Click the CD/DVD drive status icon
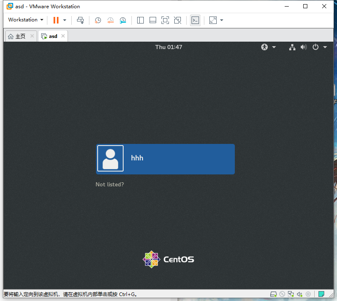The width and height of the screenshot is (337, 301). click(282, 294)
